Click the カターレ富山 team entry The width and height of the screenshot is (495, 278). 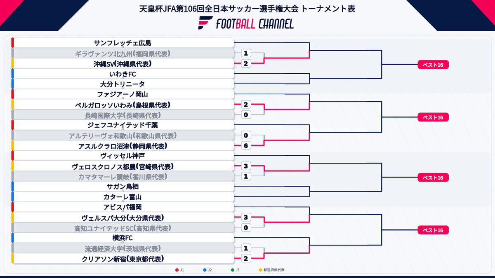click(123, 197)
